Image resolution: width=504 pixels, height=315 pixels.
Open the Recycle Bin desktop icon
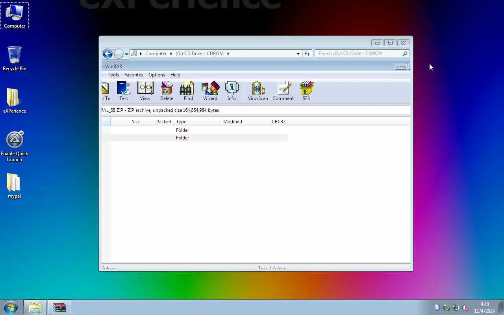click(x=15, y=58)
